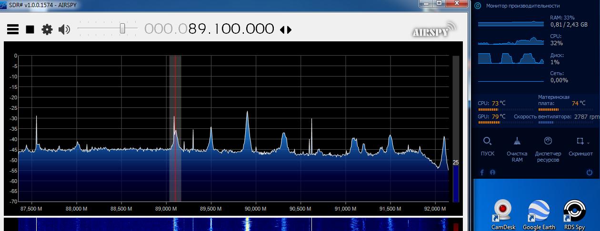Run Очистка RAM cleaner
This screenshot has height=231, width=600.
pos(517,141)
